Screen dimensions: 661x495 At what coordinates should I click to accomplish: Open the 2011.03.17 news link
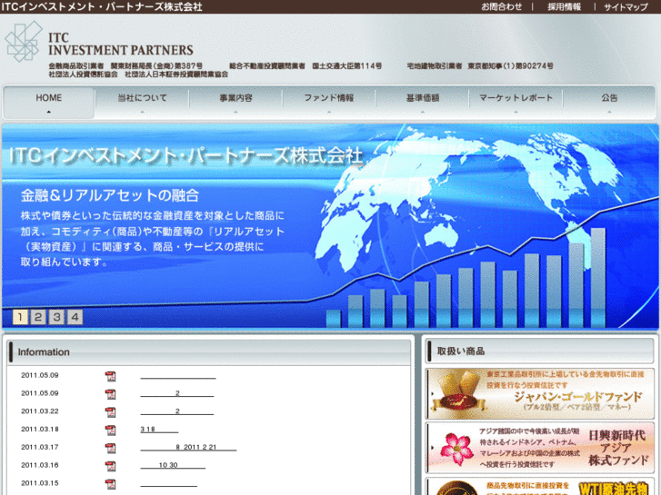pos(188,448)
